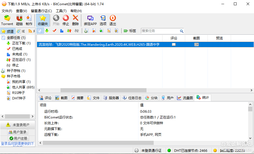Click the envelope comment icon in task row
The height and width of the screenshot is (154, 254).
tap(174, 45)
